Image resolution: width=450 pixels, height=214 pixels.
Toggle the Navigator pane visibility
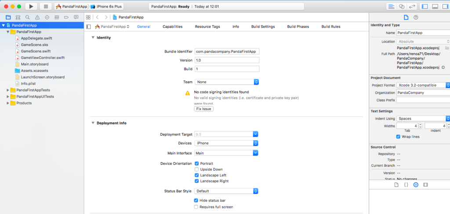(425, 6)
